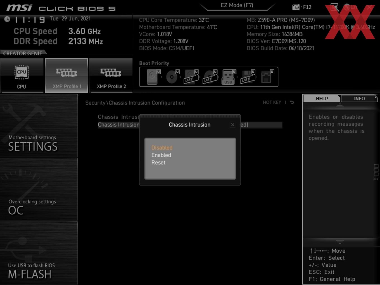Click the date Tue 29 Jun, 2021
The image size is (380, 285).
click(x=70, y=18)
